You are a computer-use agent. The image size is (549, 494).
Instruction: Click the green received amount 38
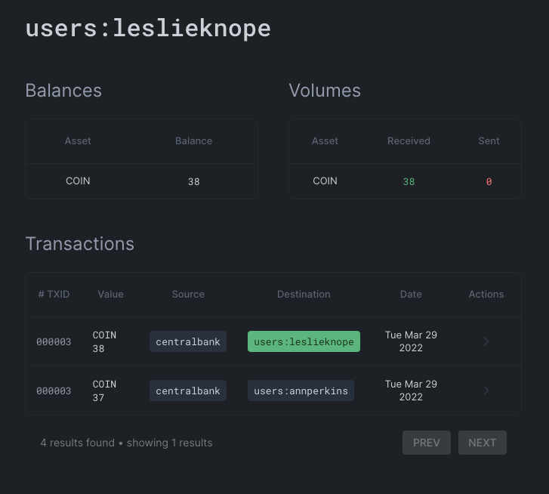click(409, 182)
